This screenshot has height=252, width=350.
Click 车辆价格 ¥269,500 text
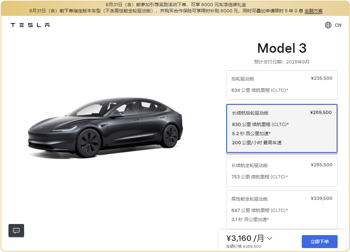pyautogui.click(x=243, y=246)
